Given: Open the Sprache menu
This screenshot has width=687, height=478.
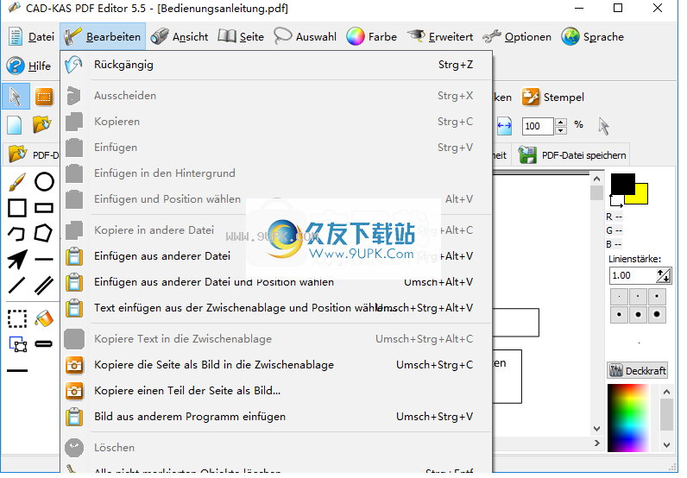Looking at the screenshot, I should [x=592, y=37].
